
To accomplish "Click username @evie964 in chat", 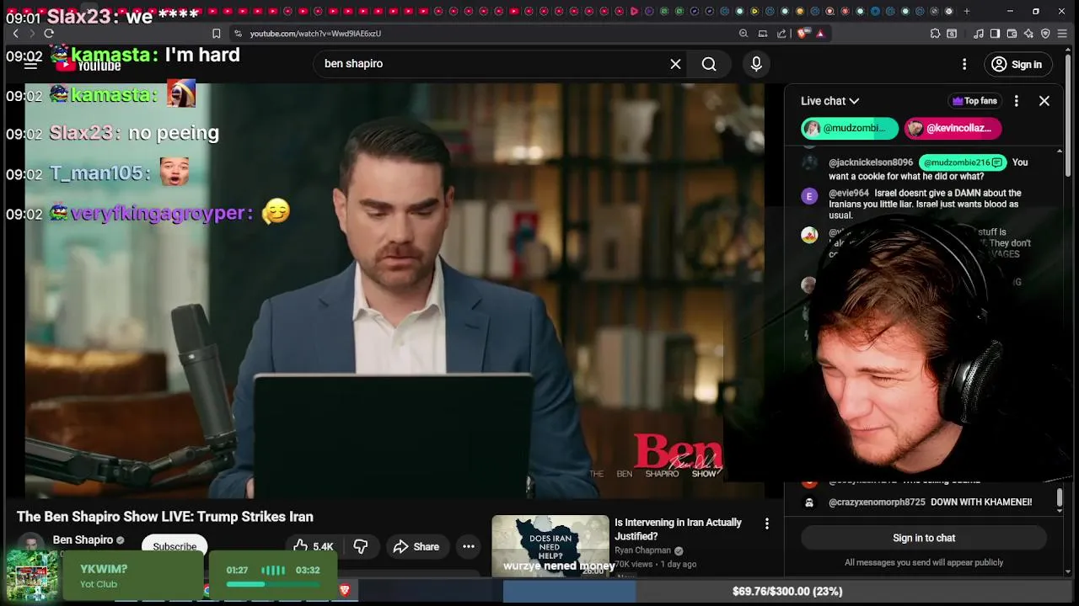I will click(x=849, y=193).
